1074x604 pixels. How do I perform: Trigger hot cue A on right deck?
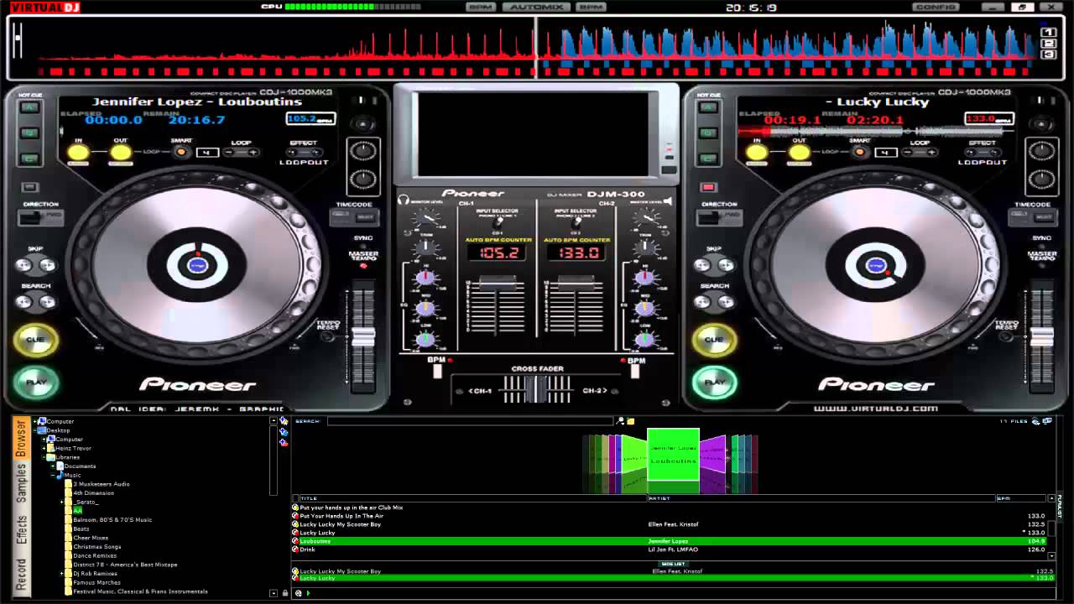tap(708, 108)
